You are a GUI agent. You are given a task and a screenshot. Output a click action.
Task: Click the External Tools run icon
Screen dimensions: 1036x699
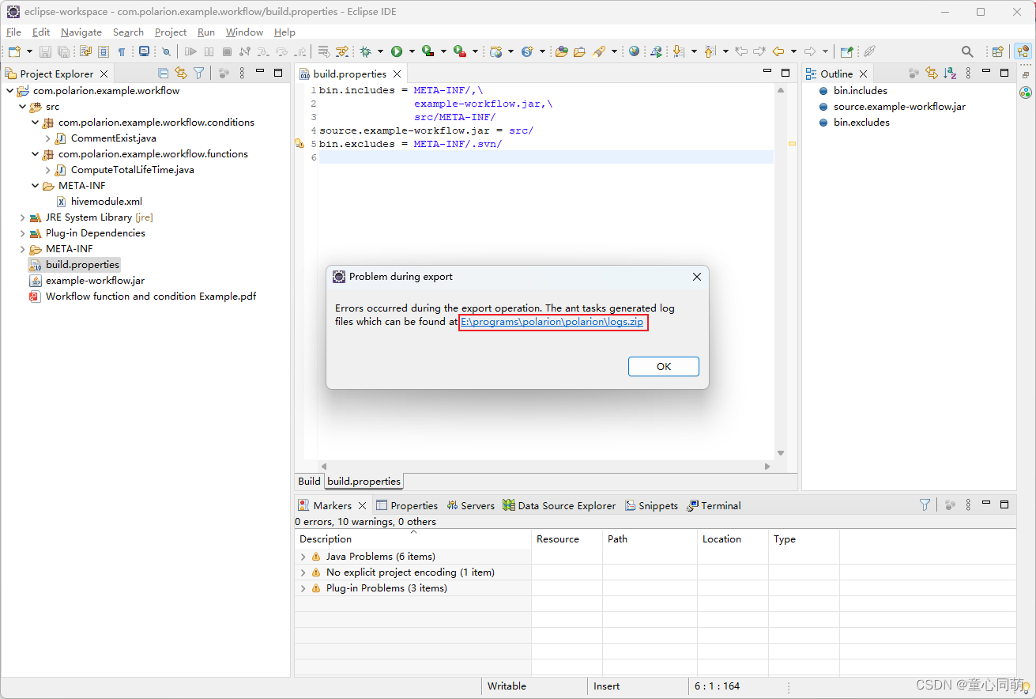[x=459, y=51]
